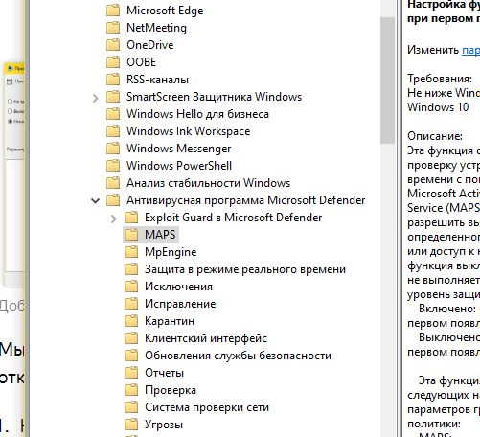The image size is (480, 437).
Task: Select the highlighted MAPS label
Action: (x=160, y=235)
